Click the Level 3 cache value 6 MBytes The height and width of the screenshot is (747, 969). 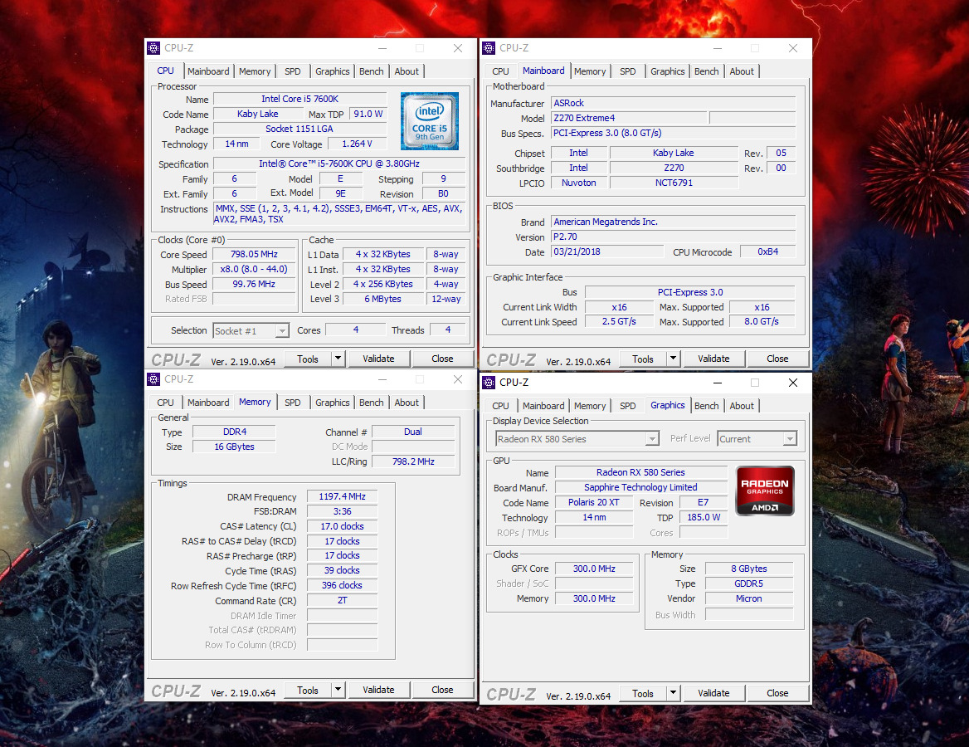click(x=382, y=299)
